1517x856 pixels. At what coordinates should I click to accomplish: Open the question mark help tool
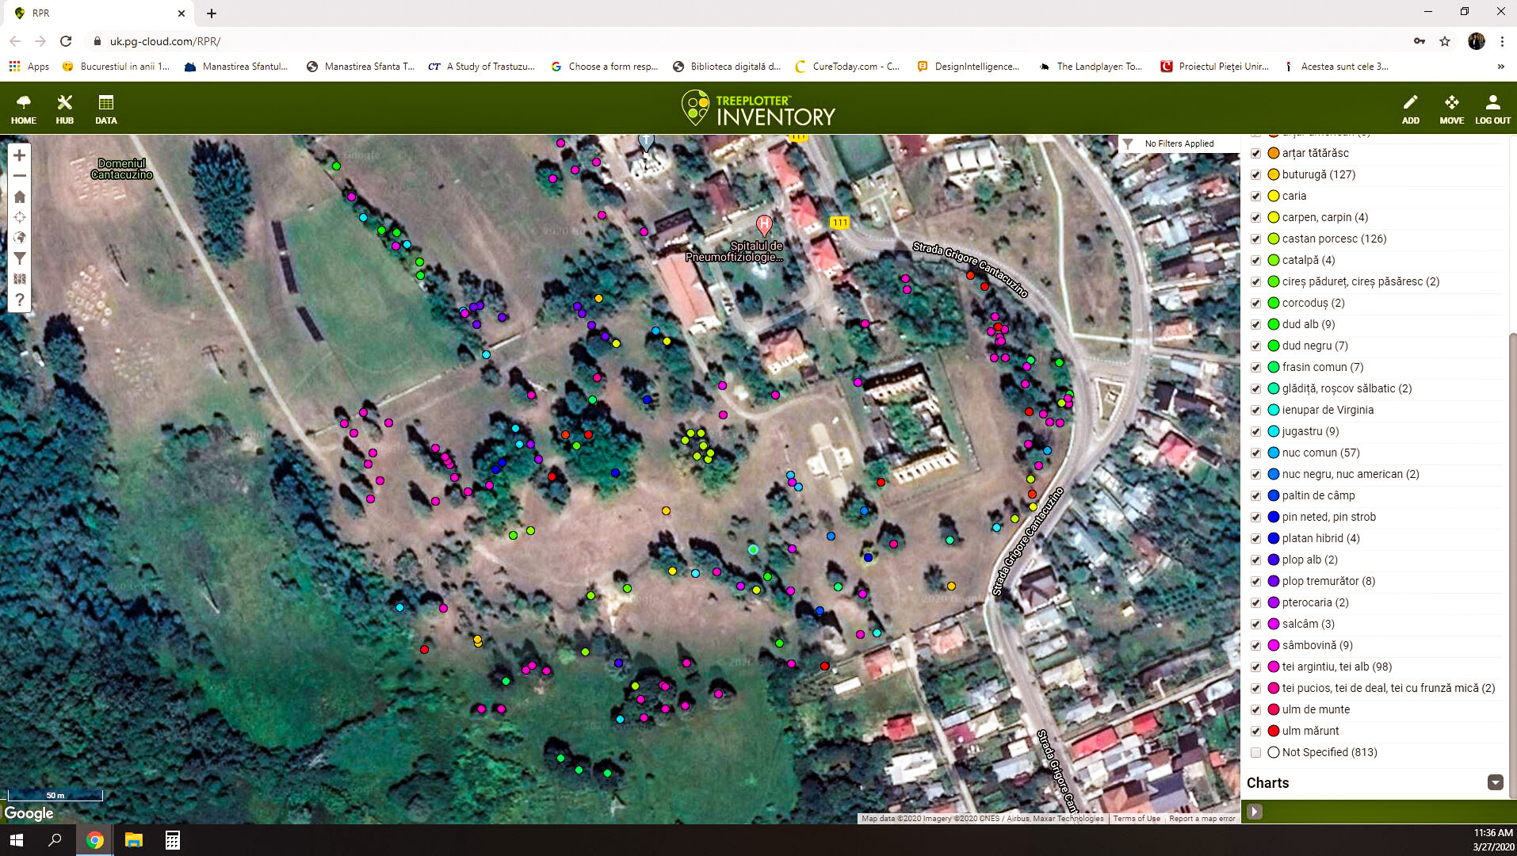point(20,300)
